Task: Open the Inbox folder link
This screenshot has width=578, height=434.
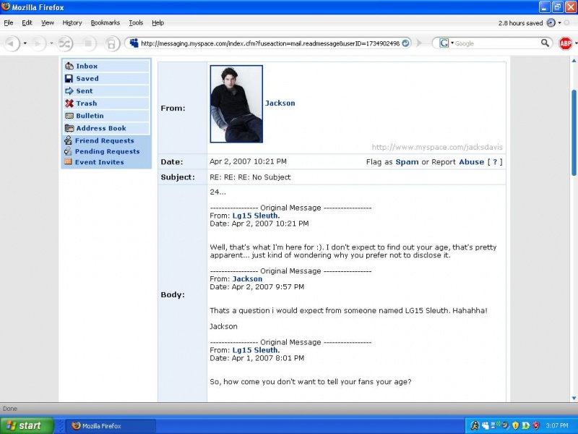Action: (87, 67)
